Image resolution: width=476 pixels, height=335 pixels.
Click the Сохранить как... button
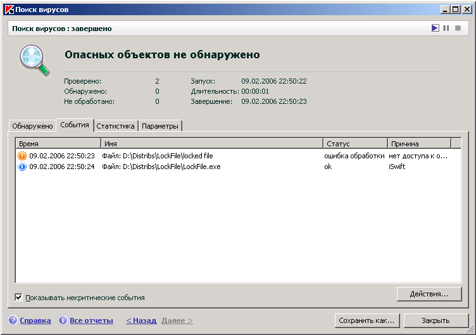pyautogui.click(x=366, y=320)
